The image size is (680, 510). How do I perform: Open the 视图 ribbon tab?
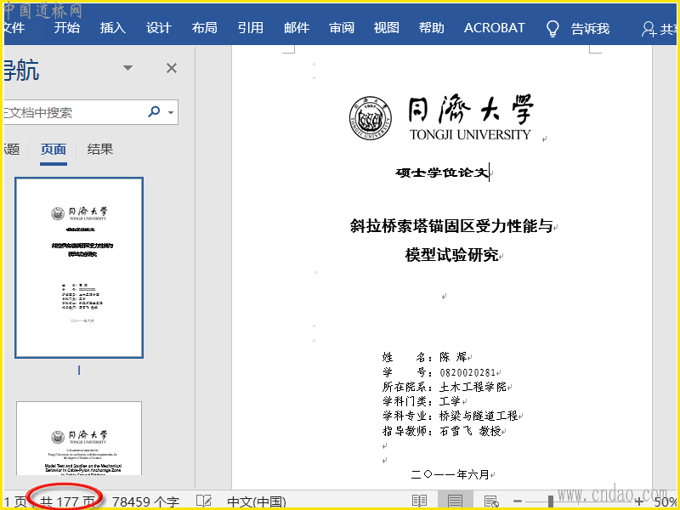pos(387,28)
